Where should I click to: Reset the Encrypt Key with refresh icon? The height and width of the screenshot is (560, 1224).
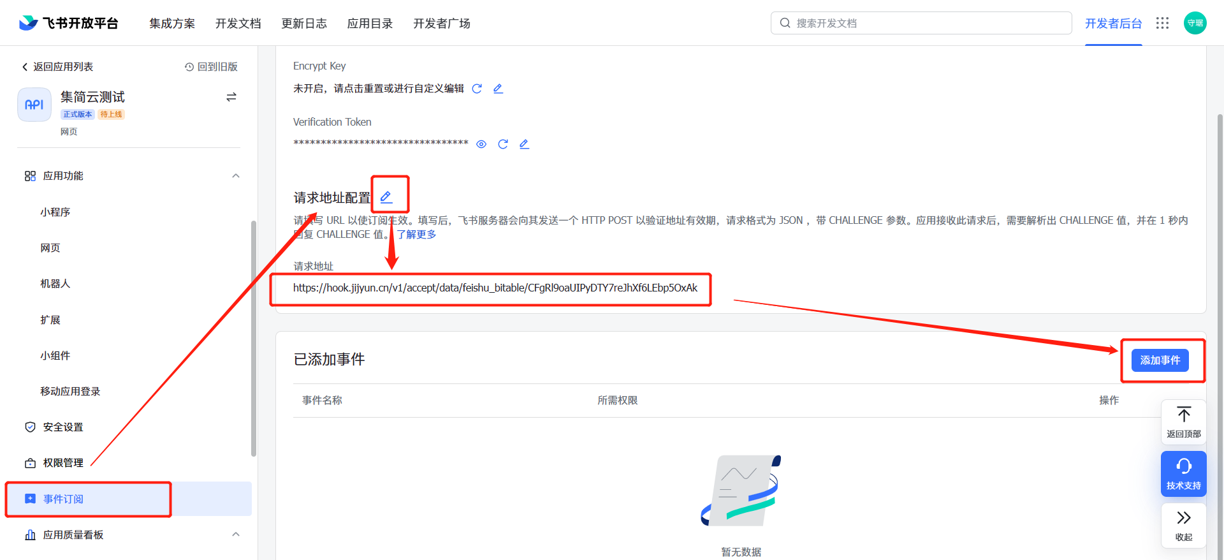pos(477,89)
